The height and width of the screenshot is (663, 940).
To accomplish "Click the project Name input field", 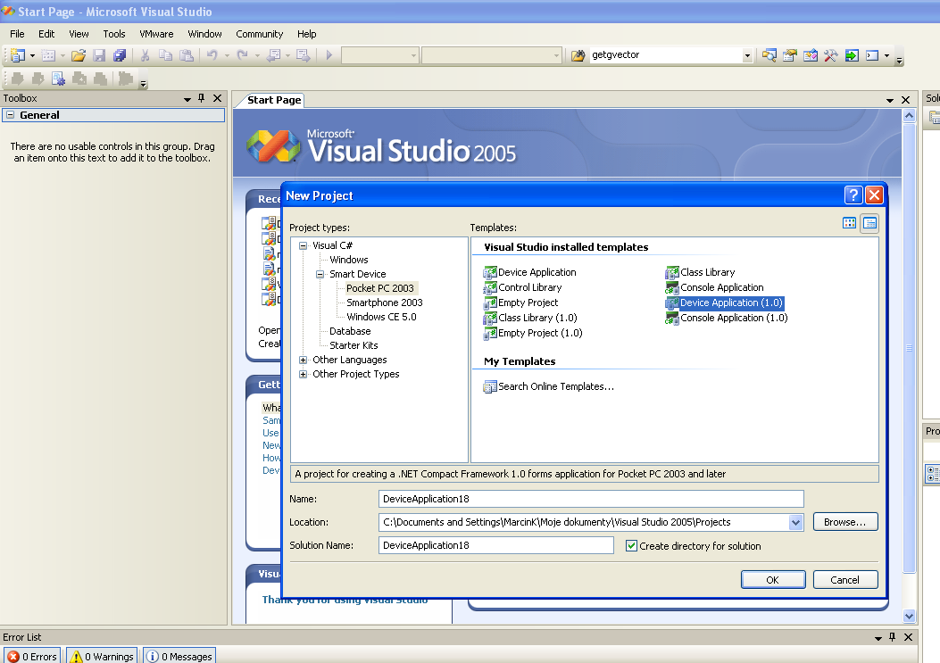I will pos(591,499).
